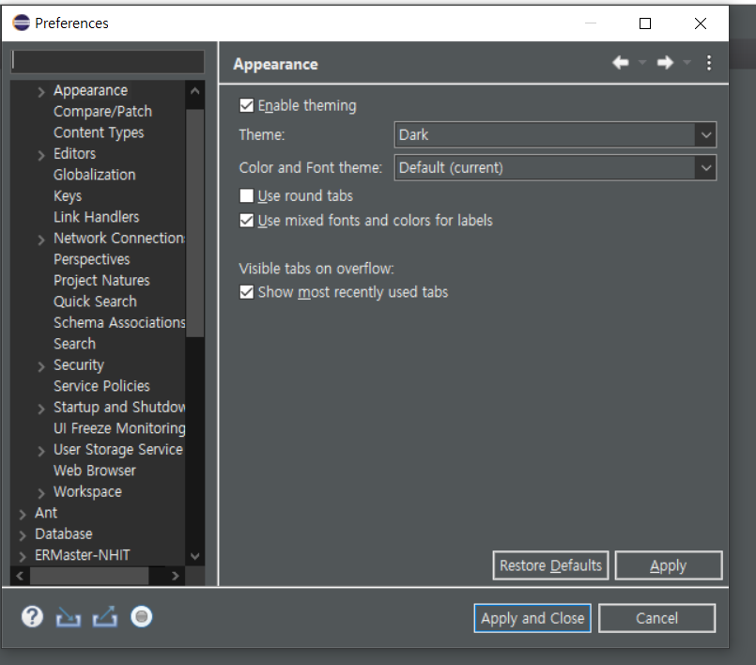Close the Preferences dialog window
Screen dimensions: 756x665
tap(701, 23)
